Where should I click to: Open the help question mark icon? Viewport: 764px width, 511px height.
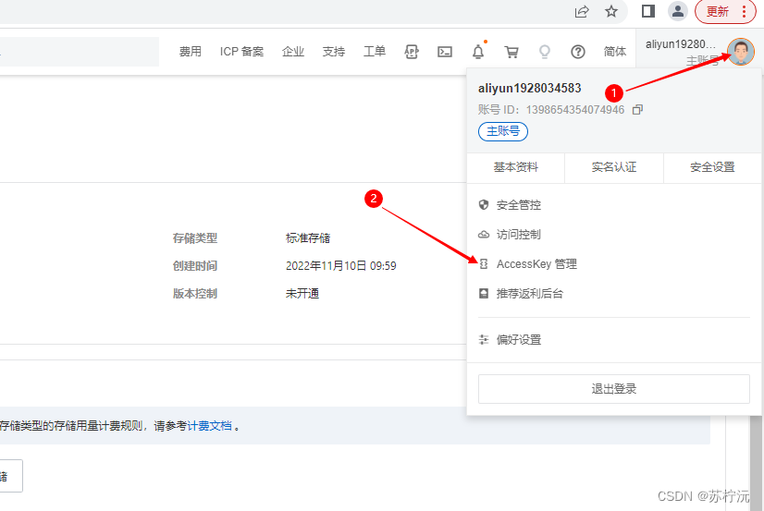coord(578,52)
